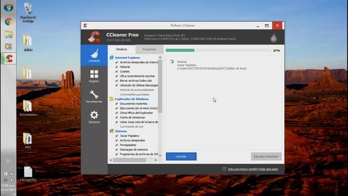
Task: Toggle Documentos recientes checkbox
Action: [x=117, y=103]
